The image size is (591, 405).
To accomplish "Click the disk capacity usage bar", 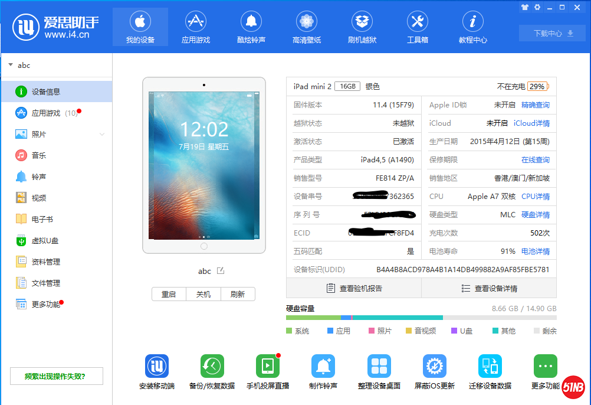I will [x=421, y=318].
